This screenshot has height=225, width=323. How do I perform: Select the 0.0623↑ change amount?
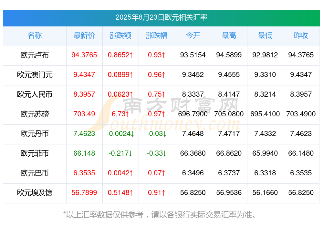pyautogui.click(x=120, y=94)
